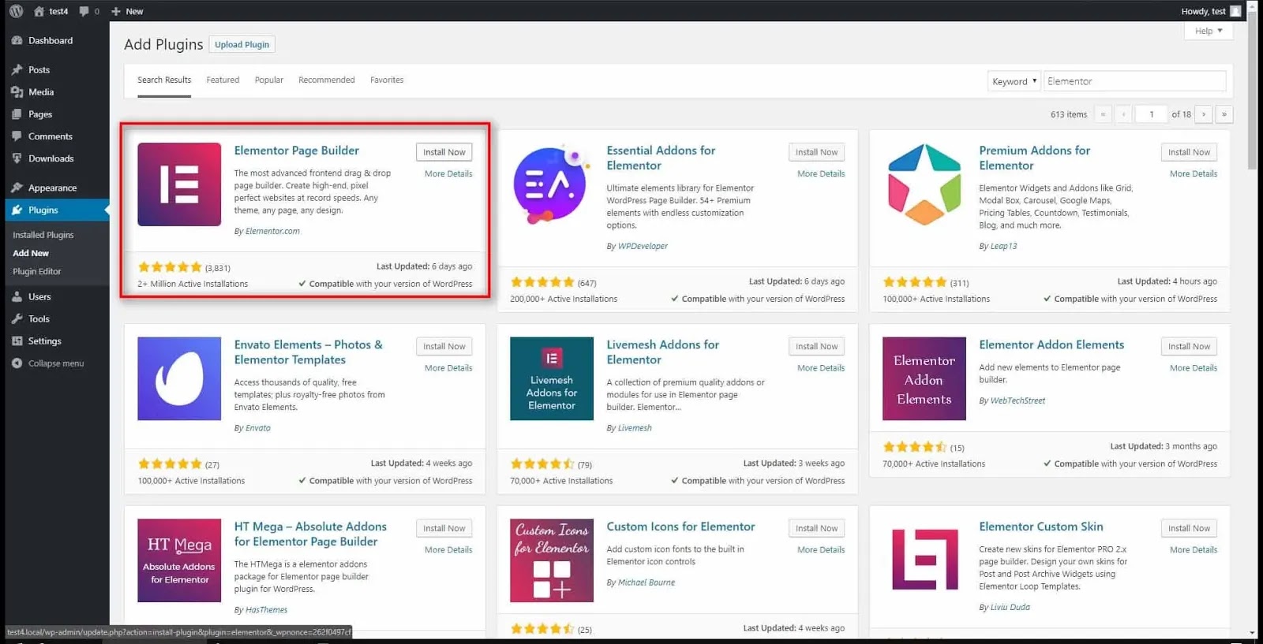Open the Elementor Page Builder title link
1263x644 pixels.
coord(297,150)
